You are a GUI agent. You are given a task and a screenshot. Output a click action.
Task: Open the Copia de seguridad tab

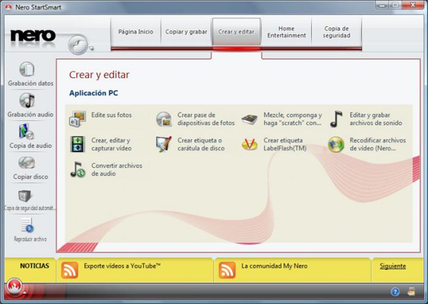click(x=336, y=32)
